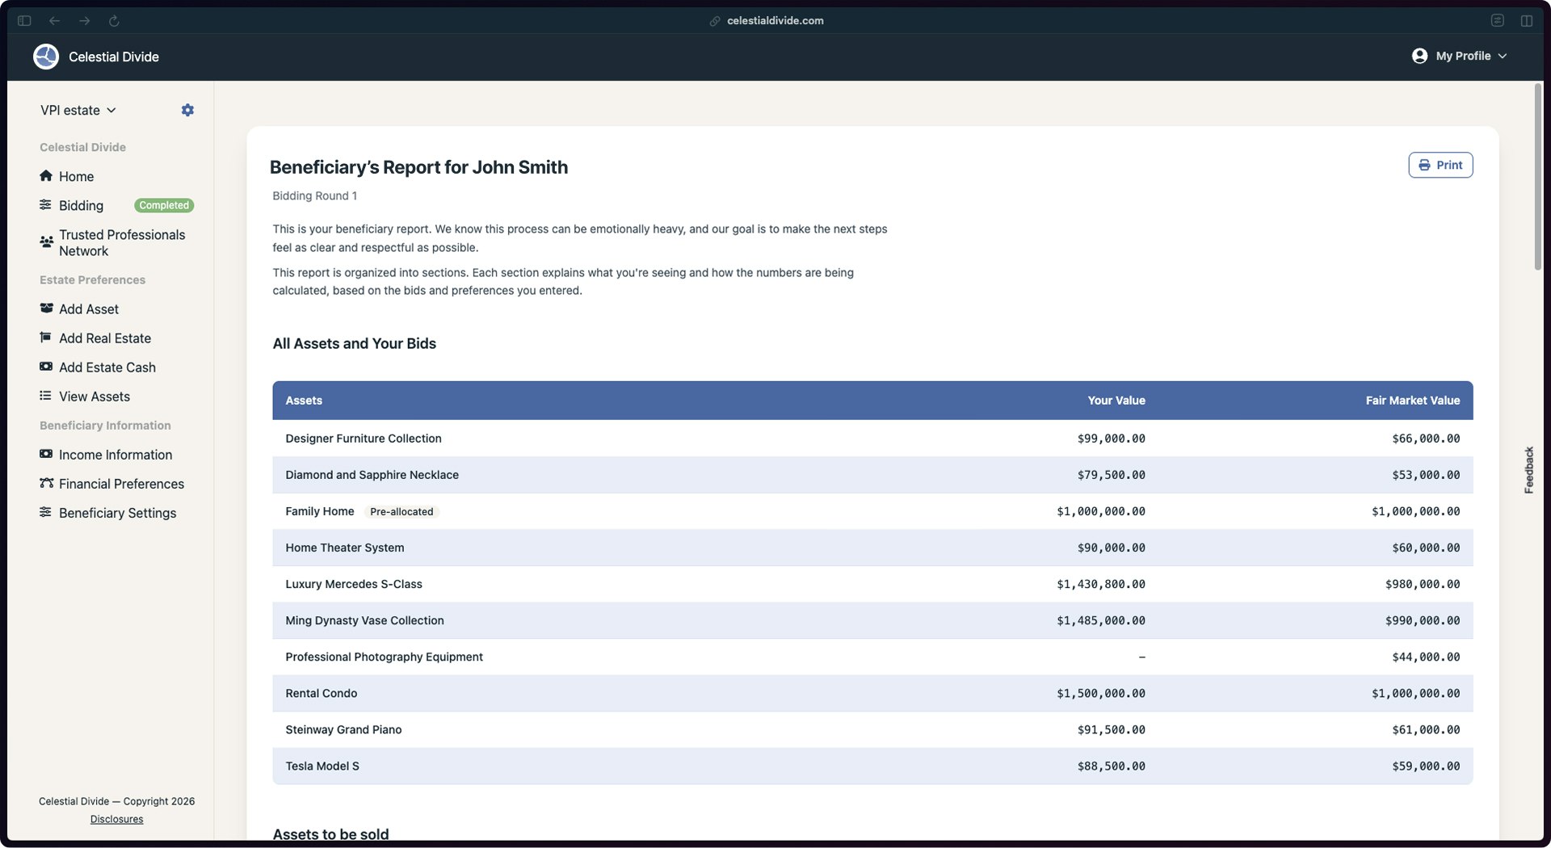Click the Income Information money icon

(46, 454)
